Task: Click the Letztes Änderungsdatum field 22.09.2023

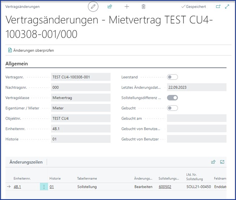Action: [197, 87]
